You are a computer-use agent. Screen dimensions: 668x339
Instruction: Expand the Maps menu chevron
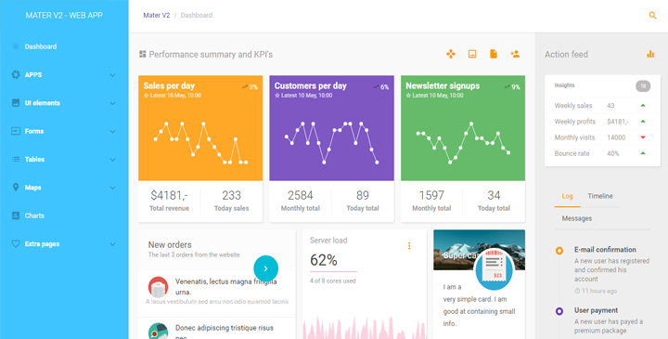(112, 188)
